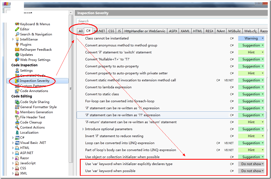
Task: Click the Localization icon
Action: [17, 133]
